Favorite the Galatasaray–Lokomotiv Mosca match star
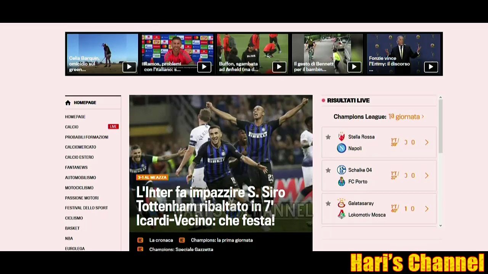This screenshot has height=274, width=488. pyautogui.click(x=328, y=204)
